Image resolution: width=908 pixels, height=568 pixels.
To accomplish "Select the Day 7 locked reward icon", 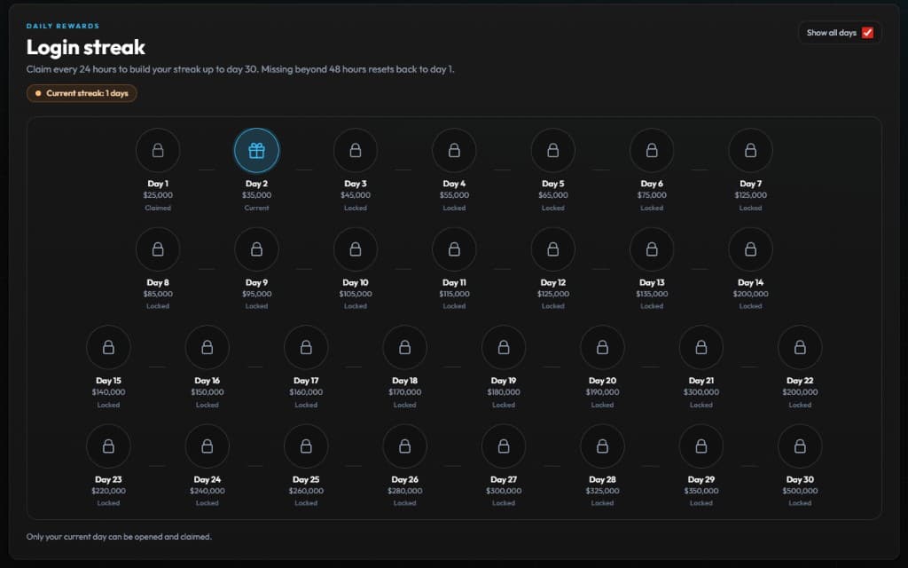I will point(750,150).
